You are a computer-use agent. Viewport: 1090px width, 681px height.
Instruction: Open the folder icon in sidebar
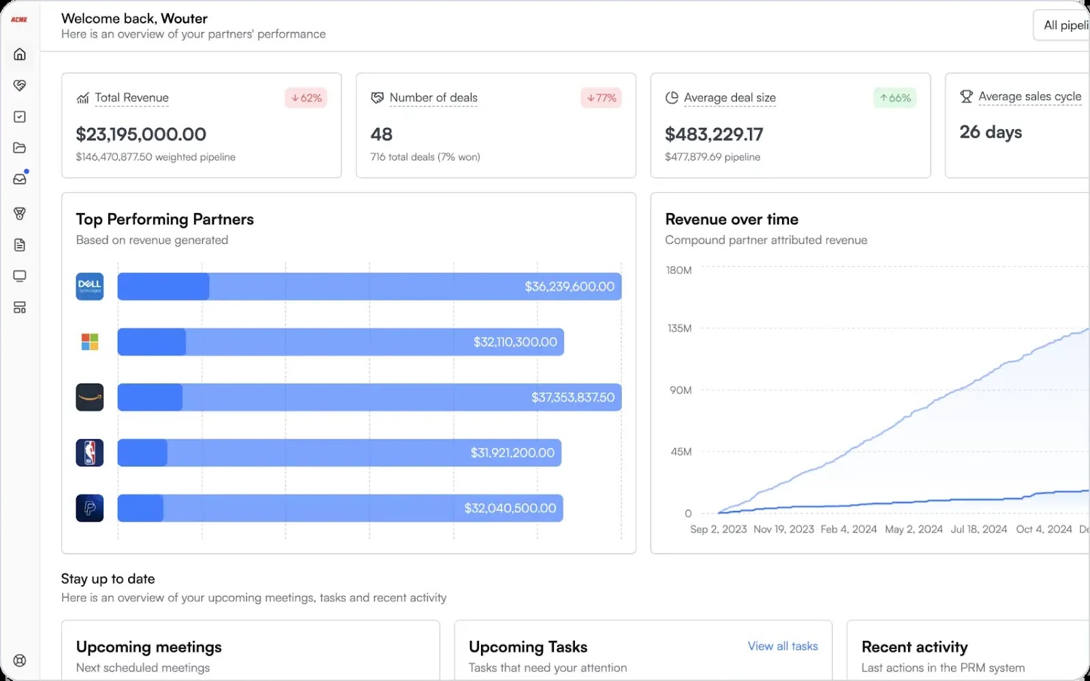20,148
